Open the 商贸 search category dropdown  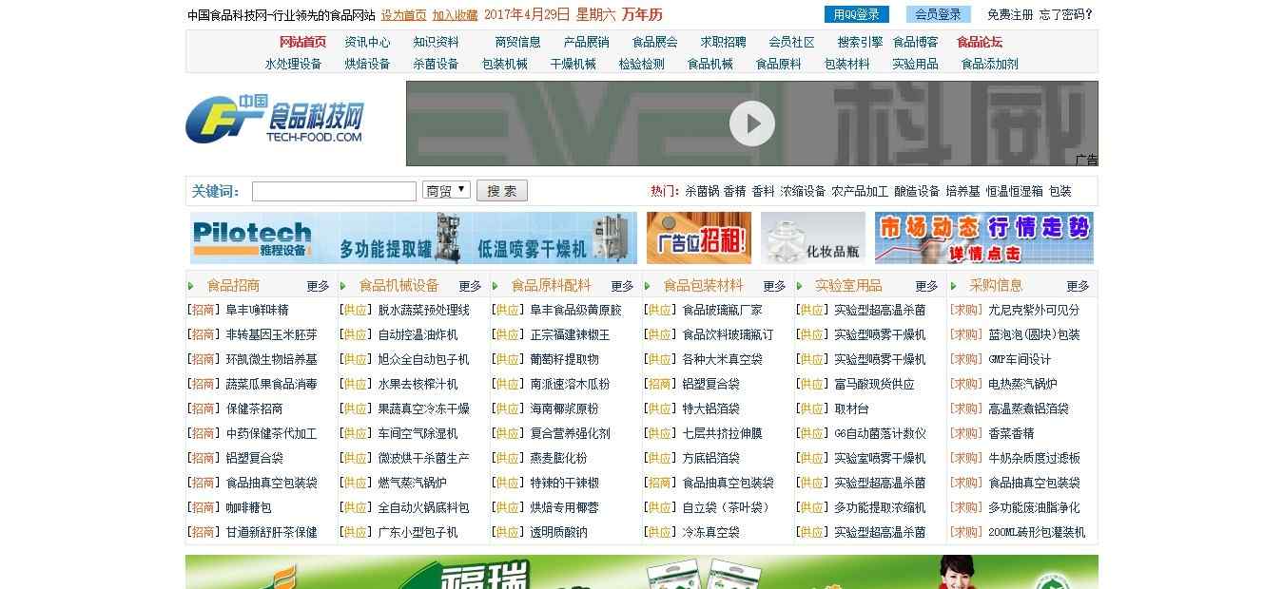coord(443,189)
